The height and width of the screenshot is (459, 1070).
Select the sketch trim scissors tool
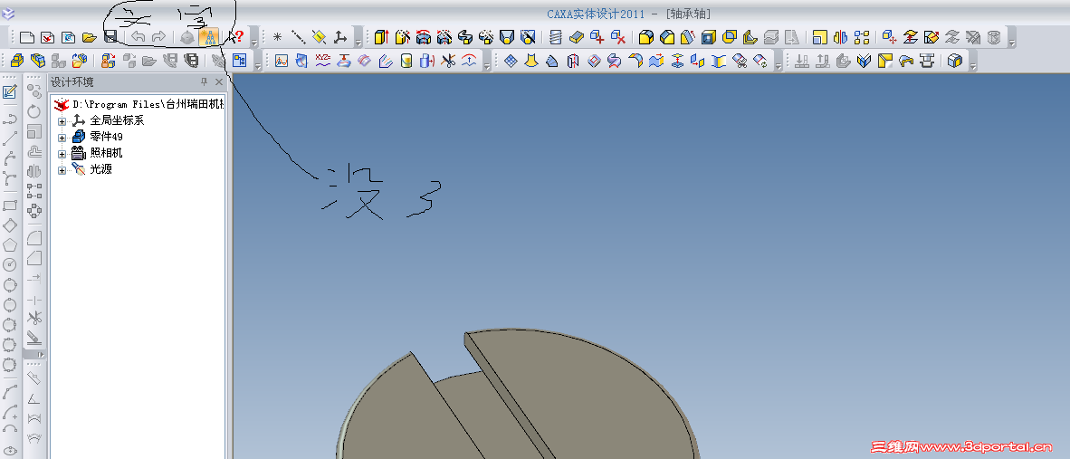[34, 317]
